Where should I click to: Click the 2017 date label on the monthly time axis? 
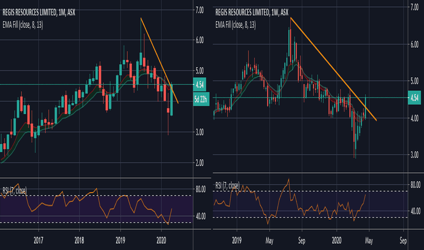click(38, 240)
